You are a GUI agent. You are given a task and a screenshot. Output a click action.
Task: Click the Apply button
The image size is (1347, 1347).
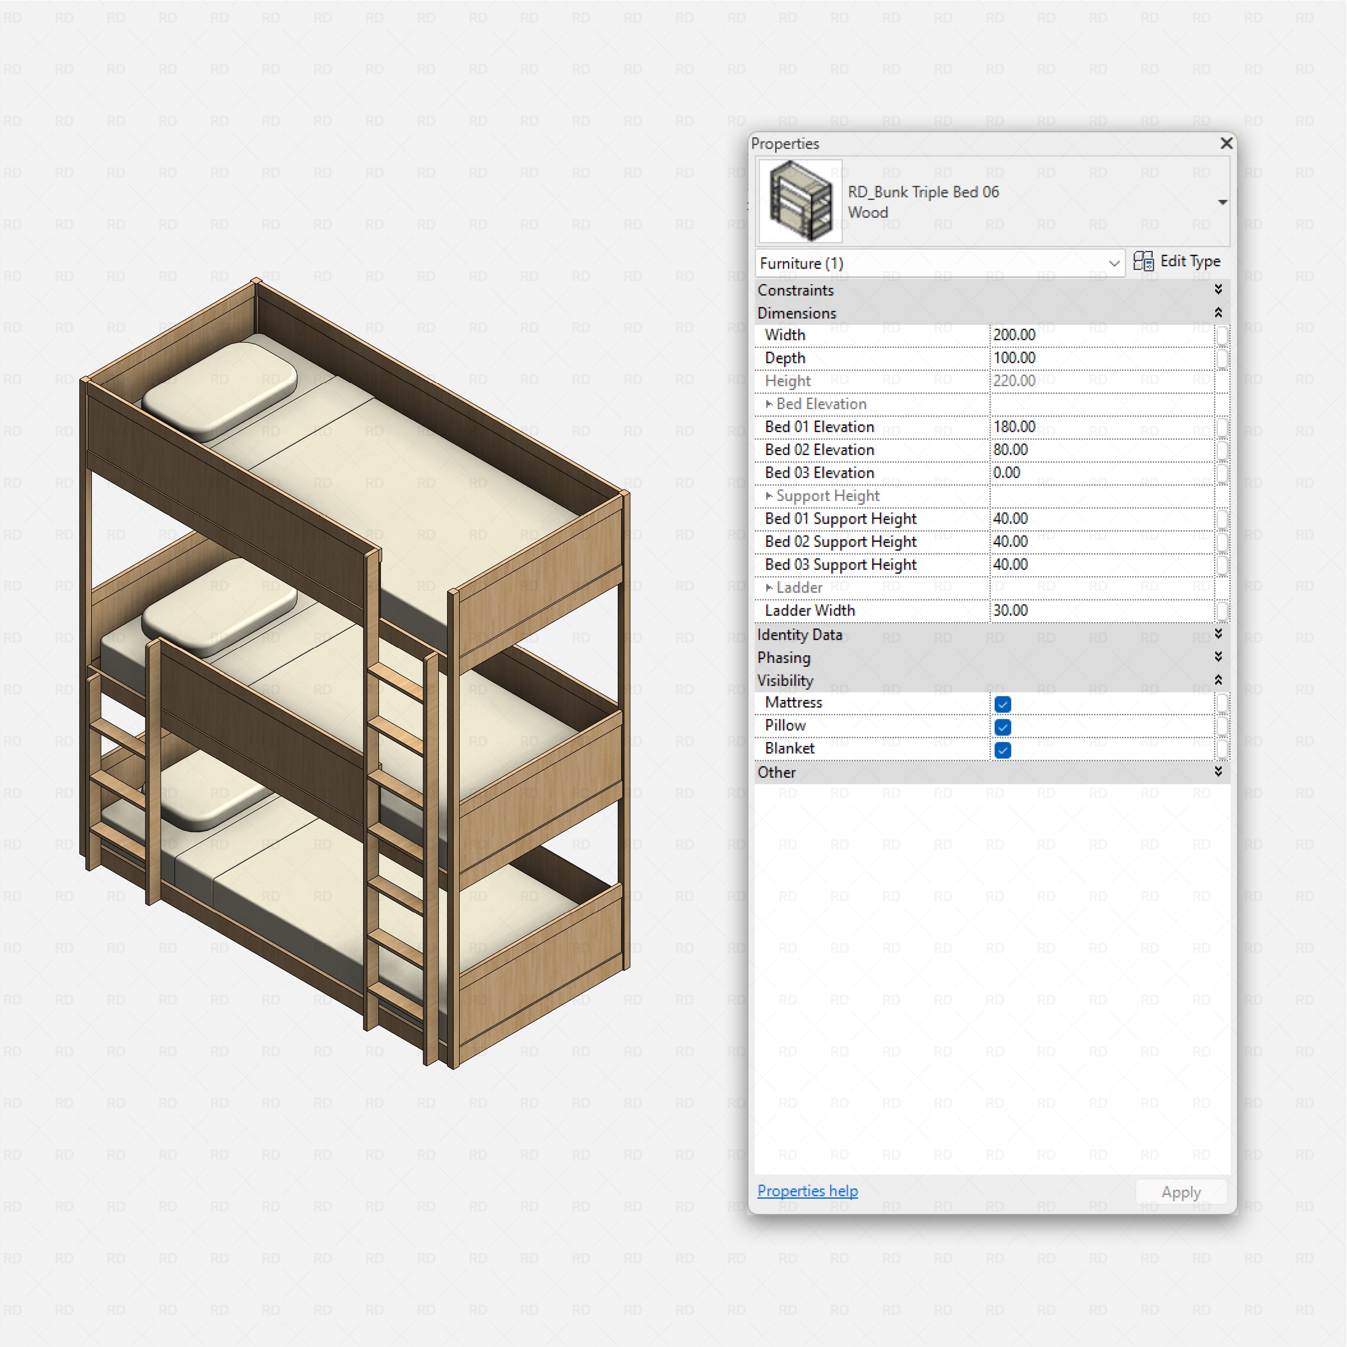click(x=1181, y=1192)
